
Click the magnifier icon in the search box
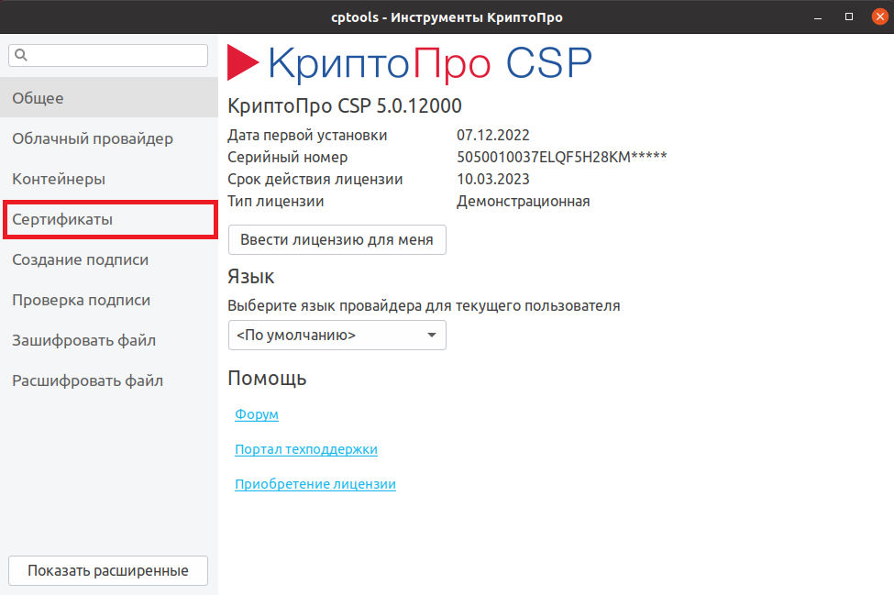[21, 56]
